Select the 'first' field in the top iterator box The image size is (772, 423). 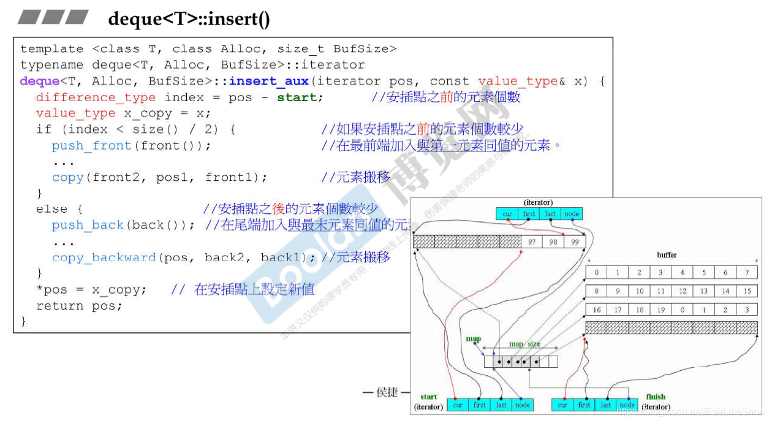[529, 213]
